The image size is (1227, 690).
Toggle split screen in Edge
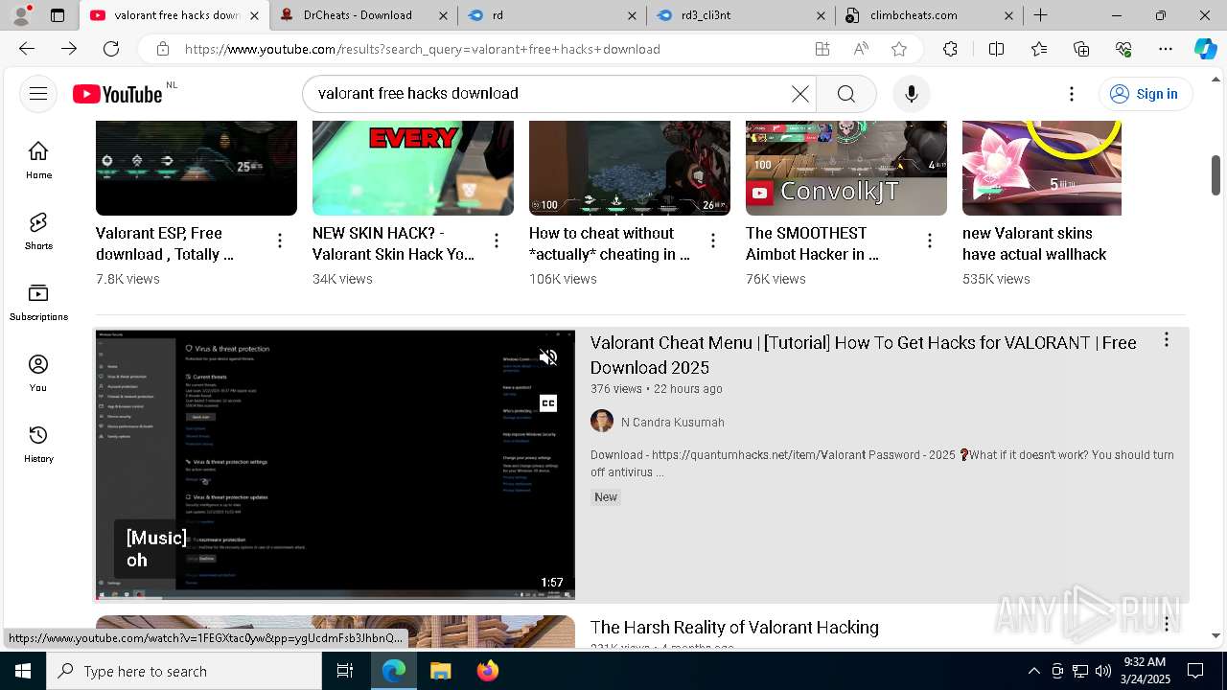(996, 49)
